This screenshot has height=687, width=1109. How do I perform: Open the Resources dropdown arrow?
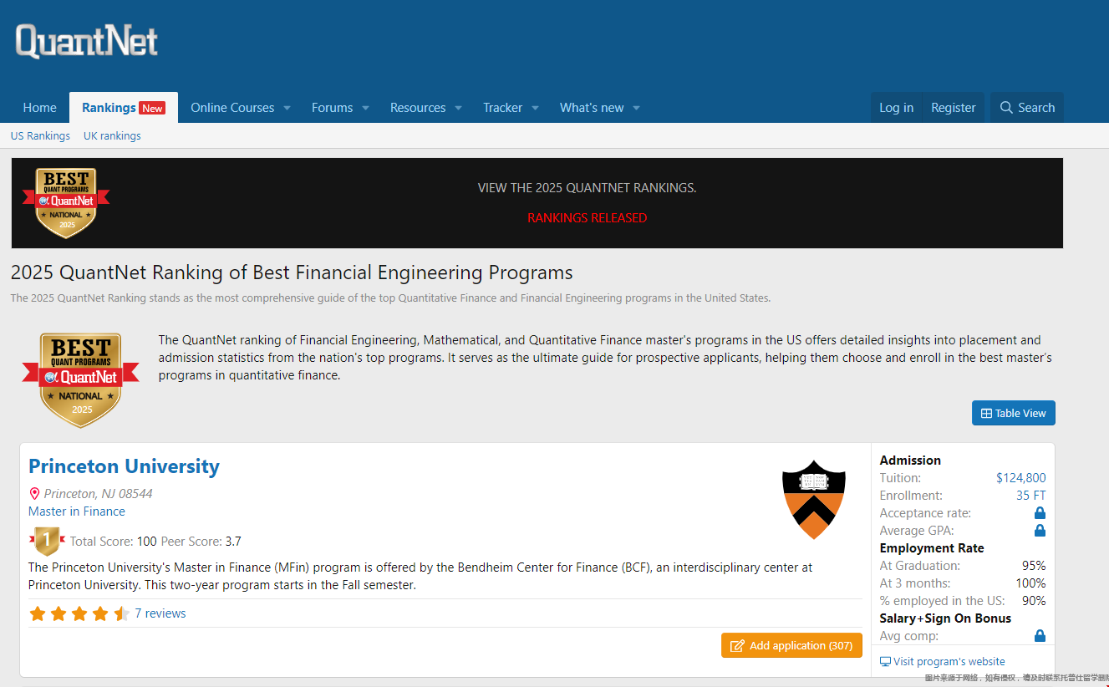coord(458,108)
